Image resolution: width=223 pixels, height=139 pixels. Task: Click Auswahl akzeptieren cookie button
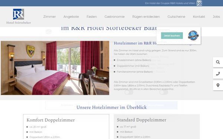(x=111, y=105)
